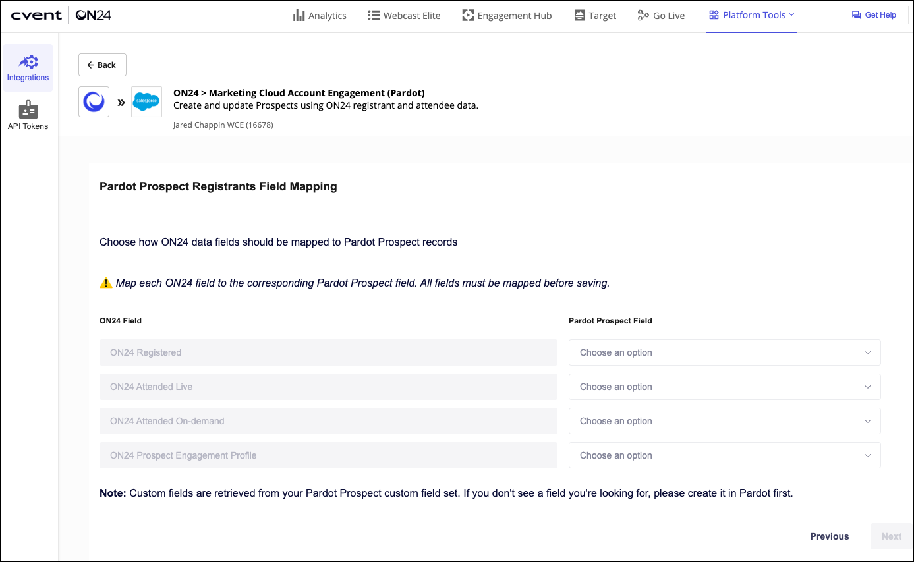Click the Cvent ON24 logo

(x=61, y=15)
